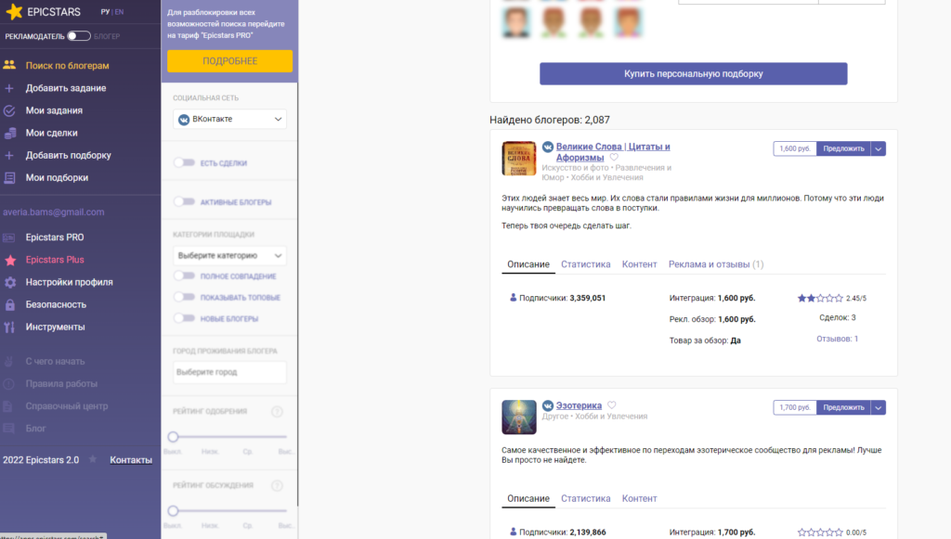This screenshot has width=951, height=539.
Task: Open the Выберите категорию dropdown
Action: (230, 255)
